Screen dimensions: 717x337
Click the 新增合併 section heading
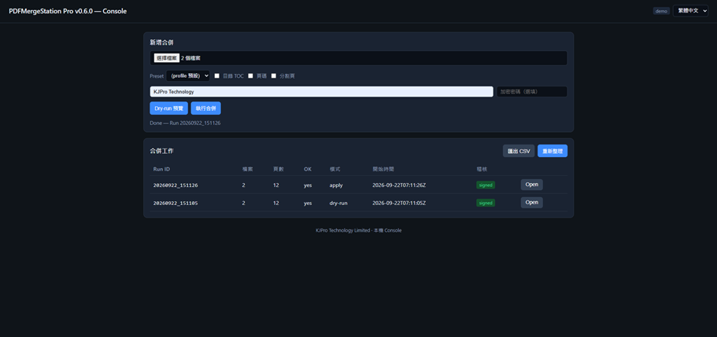pos(161,42)
